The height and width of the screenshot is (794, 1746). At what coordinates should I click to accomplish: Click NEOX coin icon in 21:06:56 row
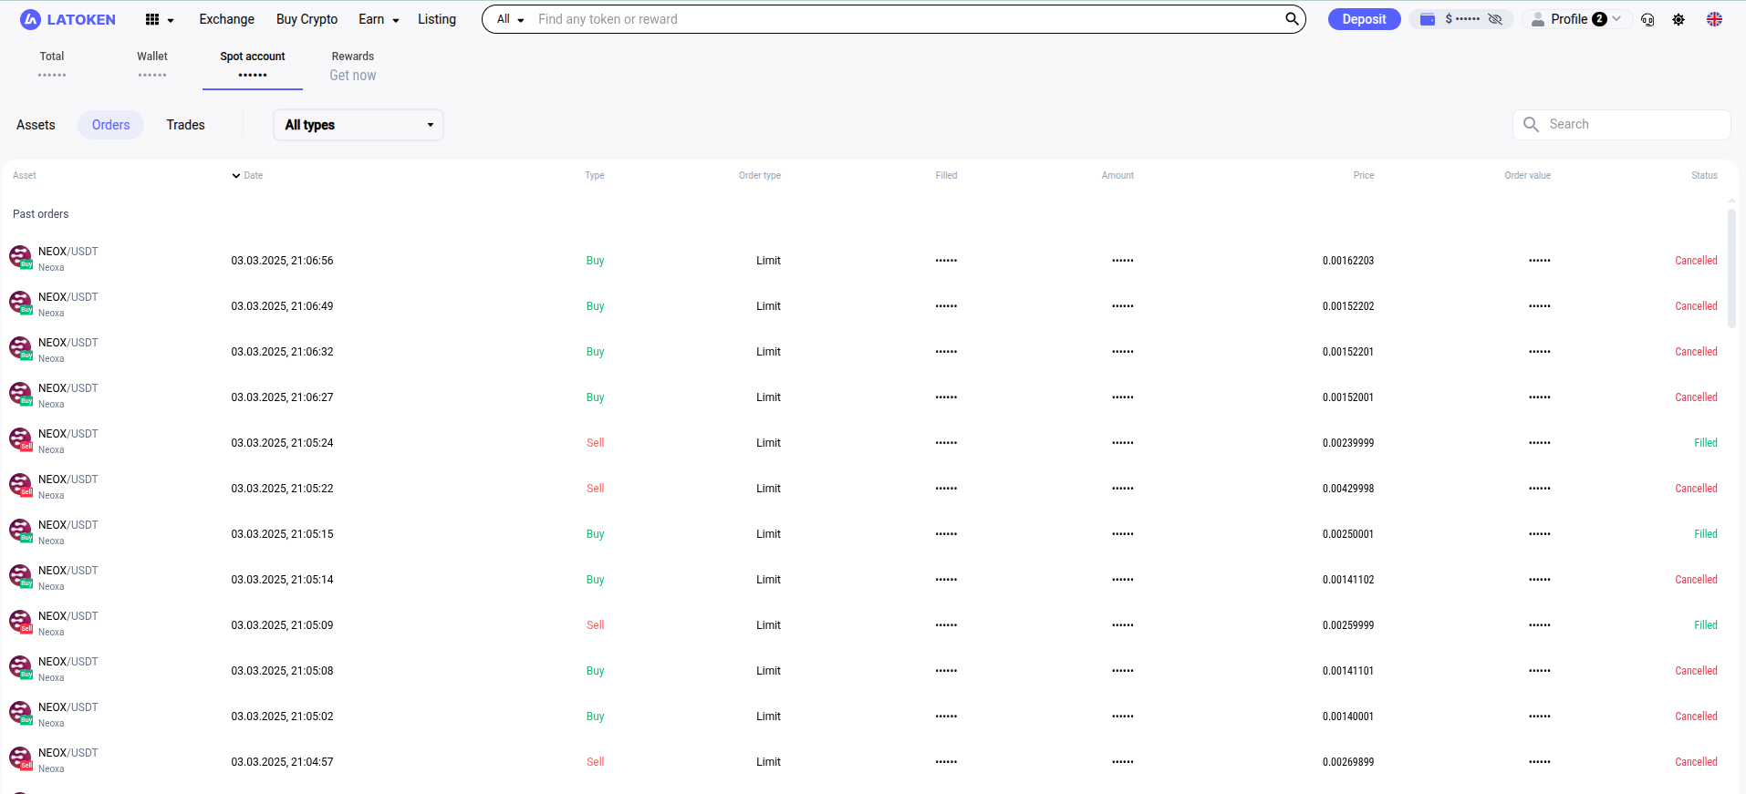[x=20, y=258]
